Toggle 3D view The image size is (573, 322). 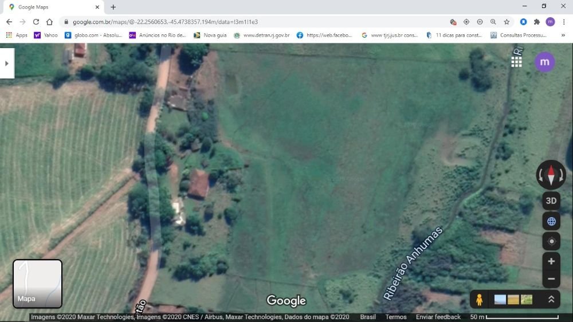point(551,201)
